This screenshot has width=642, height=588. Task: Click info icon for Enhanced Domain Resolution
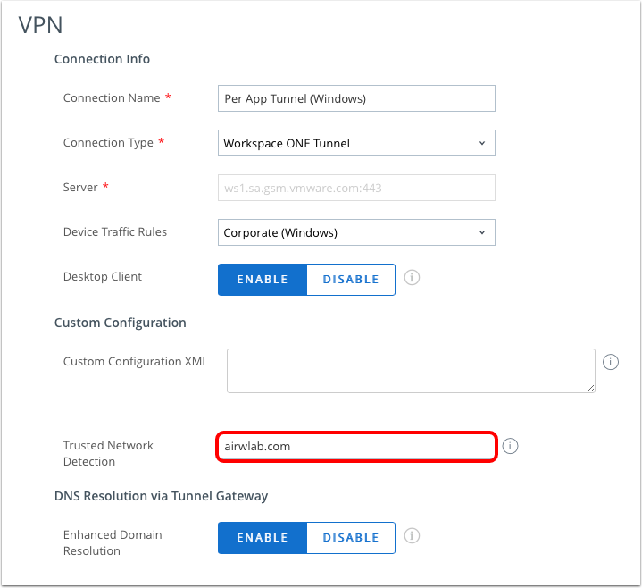[412, 536]
